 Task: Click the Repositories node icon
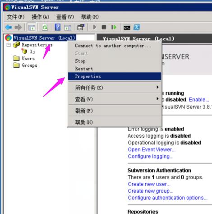(x=16, y=45)
